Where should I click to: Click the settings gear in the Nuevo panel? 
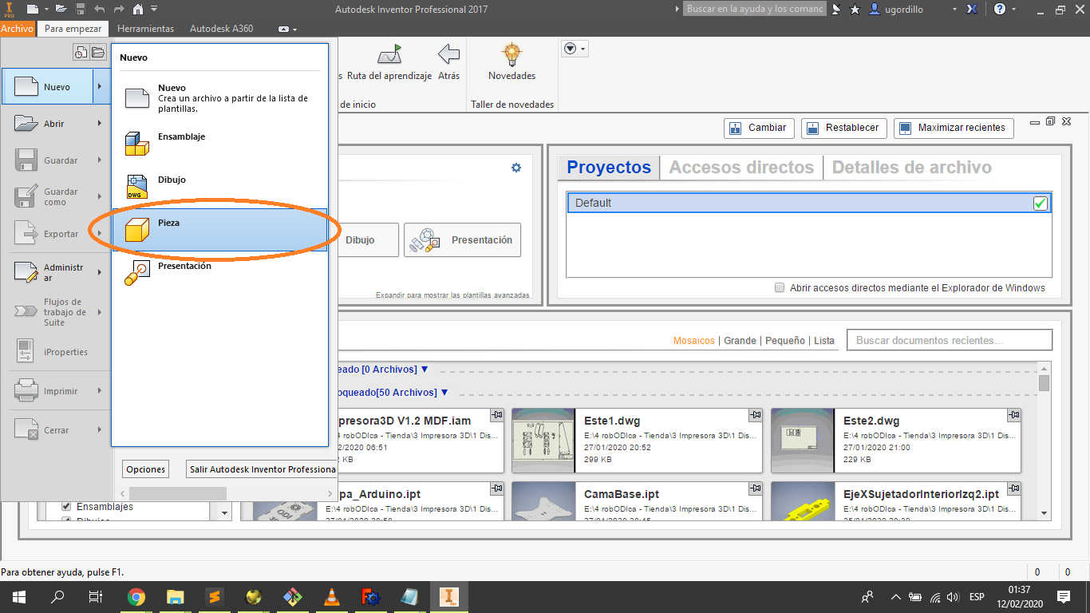pyautogui.click(x=516, y=168)
